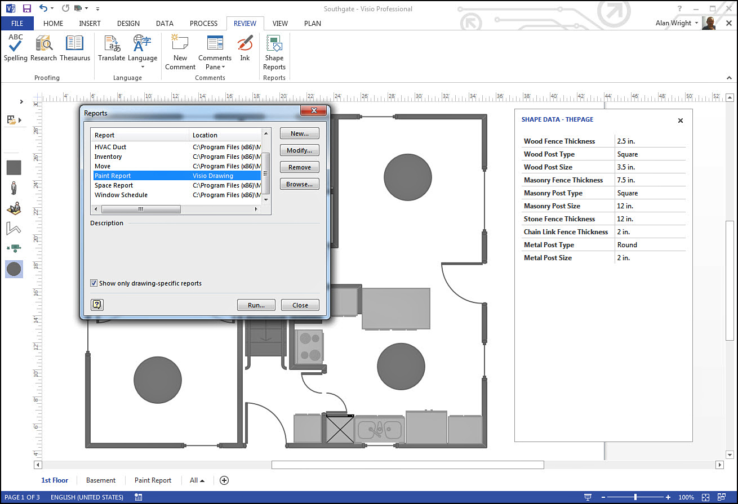Select the HVAC Duct report row
Screen dimensions: 738x504
click(x=177, y=147)
